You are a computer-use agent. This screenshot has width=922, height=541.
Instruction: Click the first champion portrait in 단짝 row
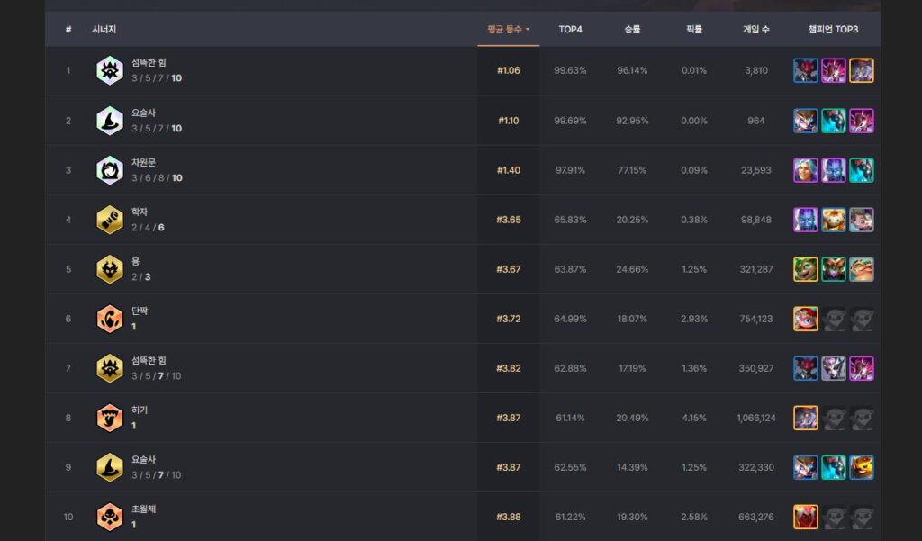coord(806,319)
